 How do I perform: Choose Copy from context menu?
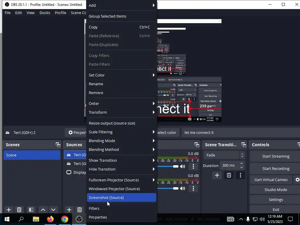[122, 27]
